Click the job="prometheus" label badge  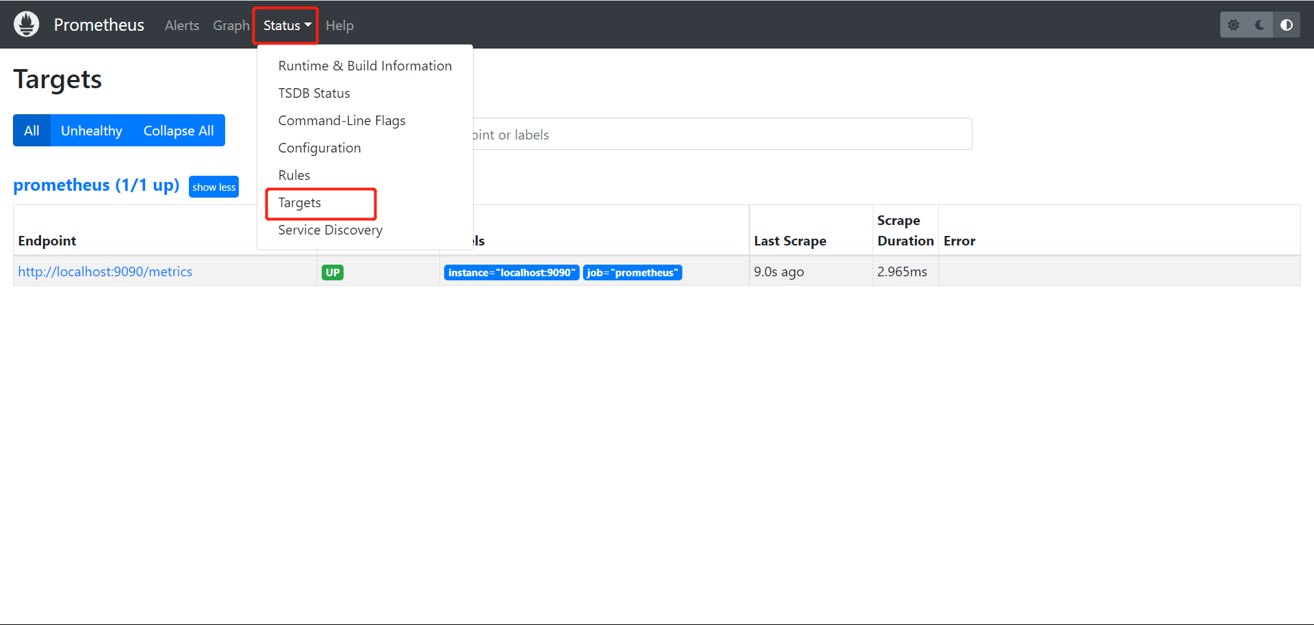coord(632,272)
